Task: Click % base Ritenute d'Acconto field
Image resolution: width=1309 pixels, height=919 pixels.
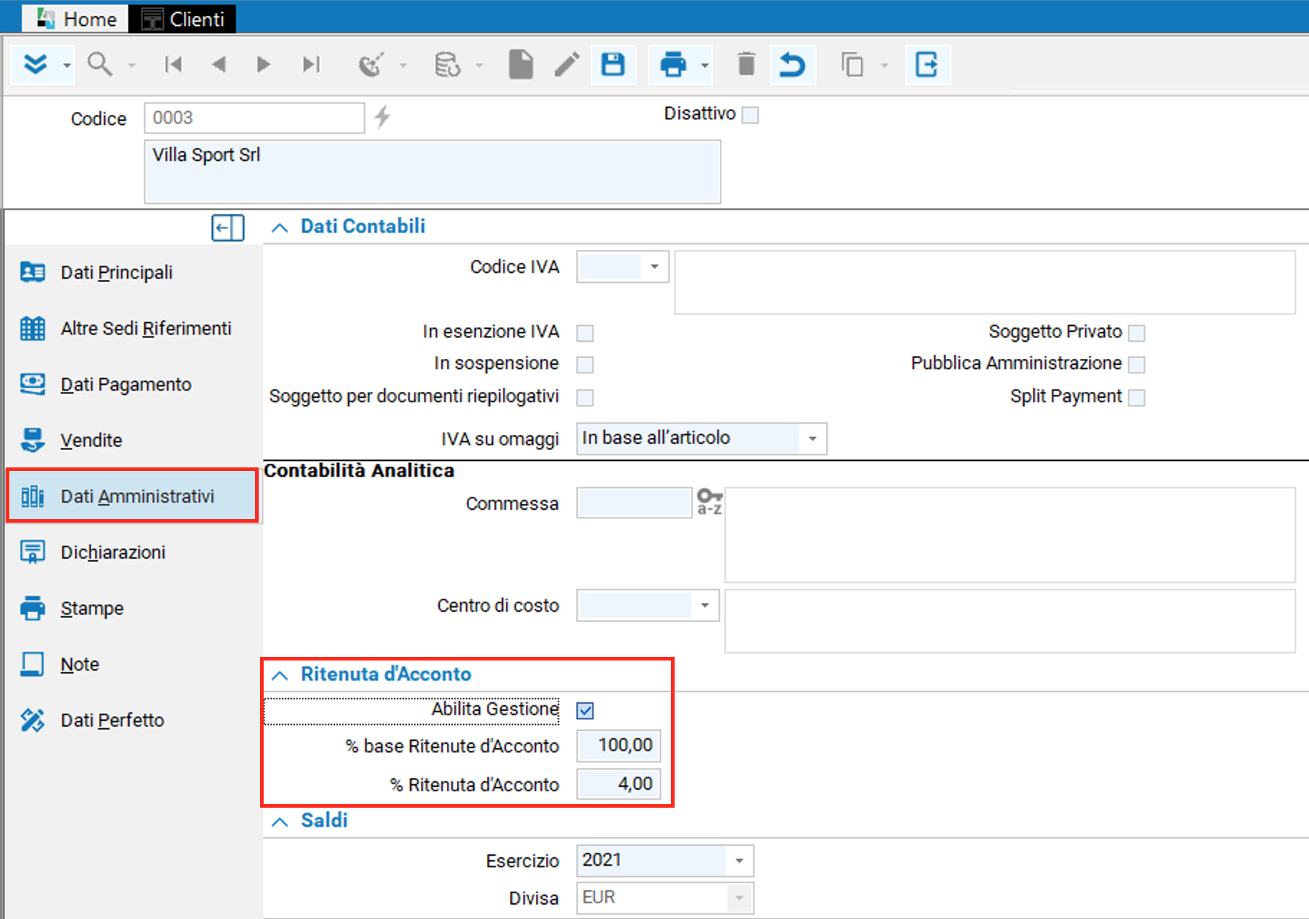Action: pyautogui.click(x=619, y=745)
